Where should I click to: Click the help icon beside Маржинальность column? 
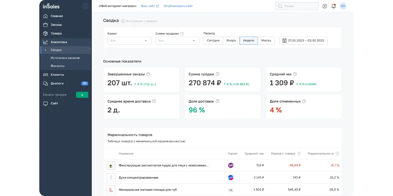click(337, 154)
